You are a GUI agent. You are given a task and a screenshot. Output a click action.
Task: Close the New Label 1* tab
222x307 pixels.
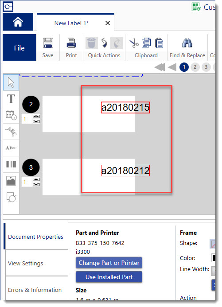pyautogui.click(x=108, y=23)
